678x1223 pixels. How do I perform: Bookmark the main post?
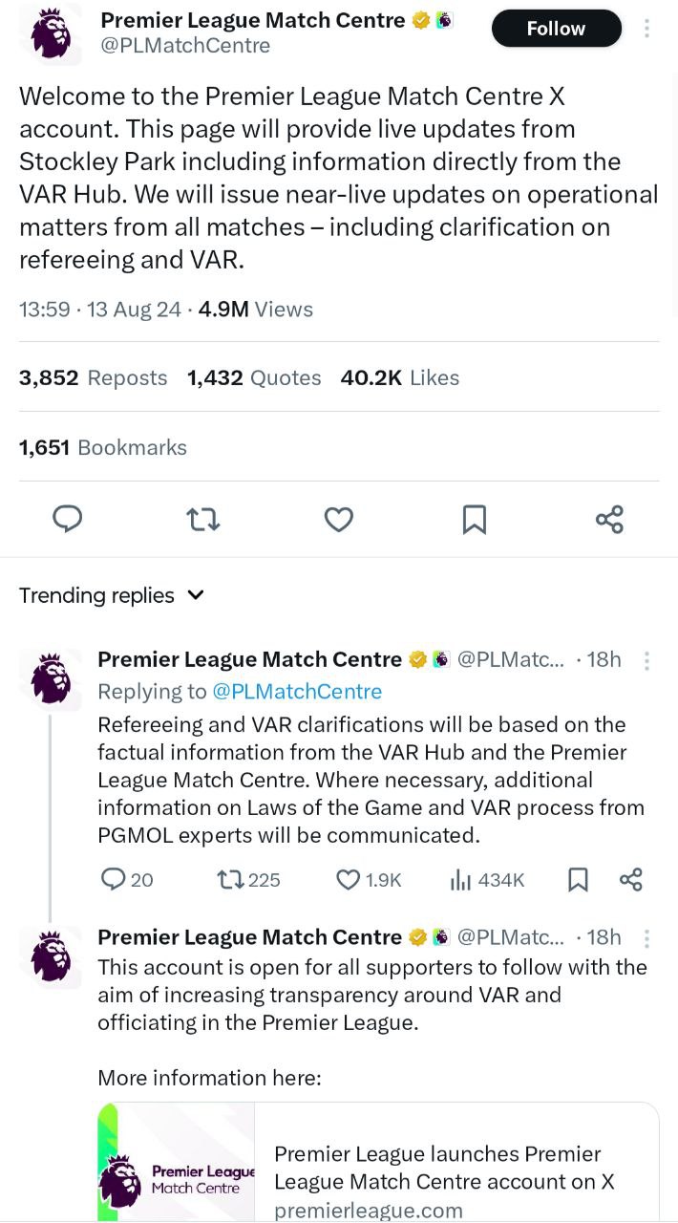click(x=474, y=519)
